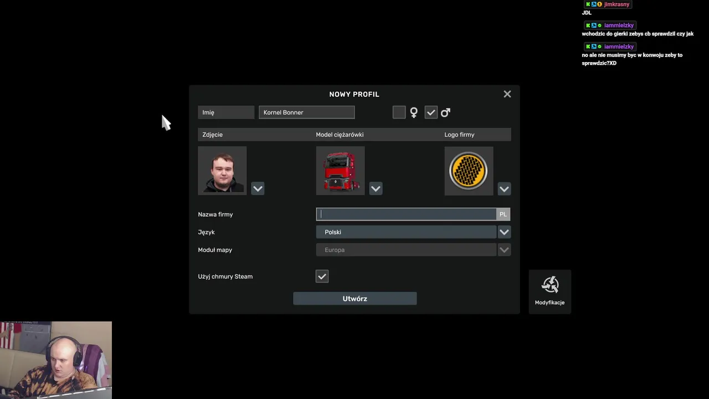Select the yellow company logo thumbnail

tap(469, 171)
